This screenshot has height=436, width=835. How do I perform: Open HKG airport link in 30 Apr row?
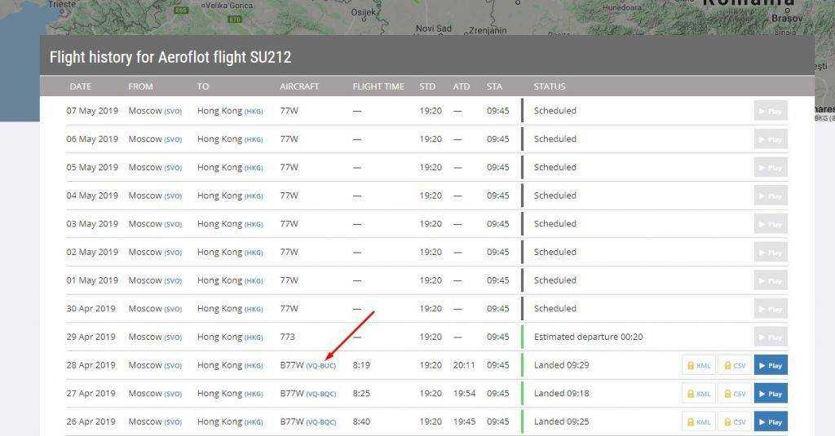point(254,310)
